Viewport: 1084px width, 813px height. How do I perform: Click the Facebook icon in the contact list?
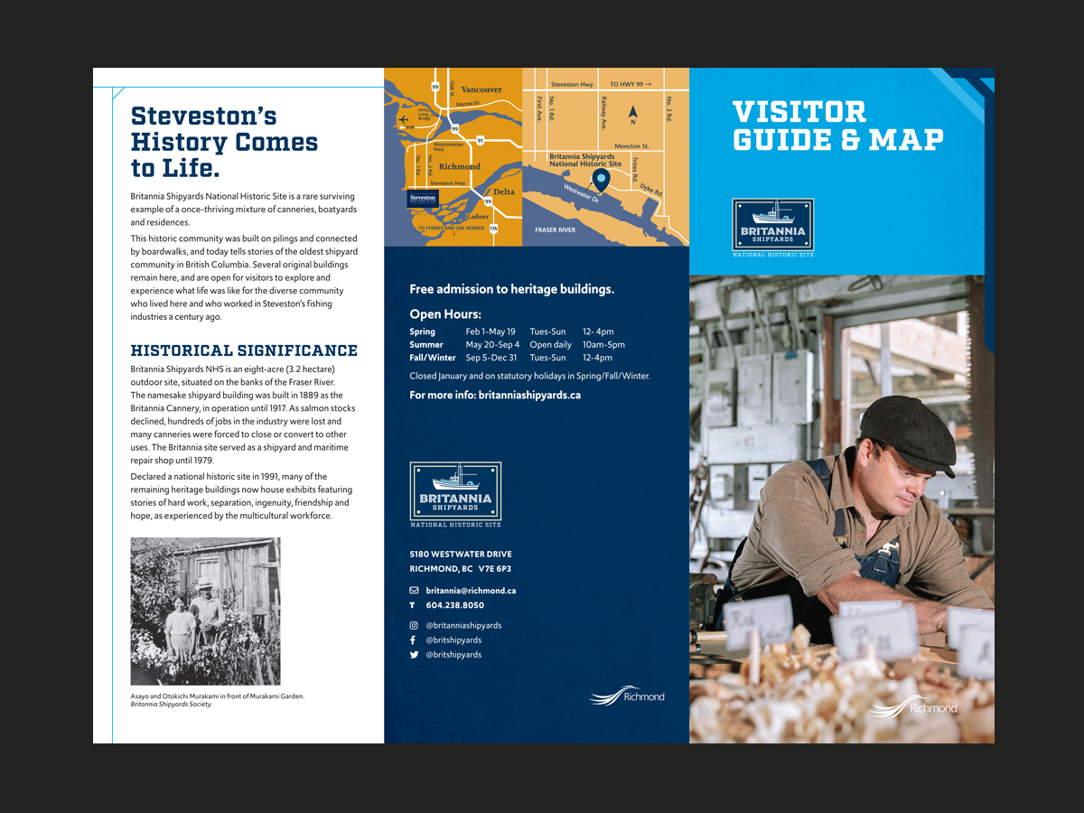coord(414,640)
